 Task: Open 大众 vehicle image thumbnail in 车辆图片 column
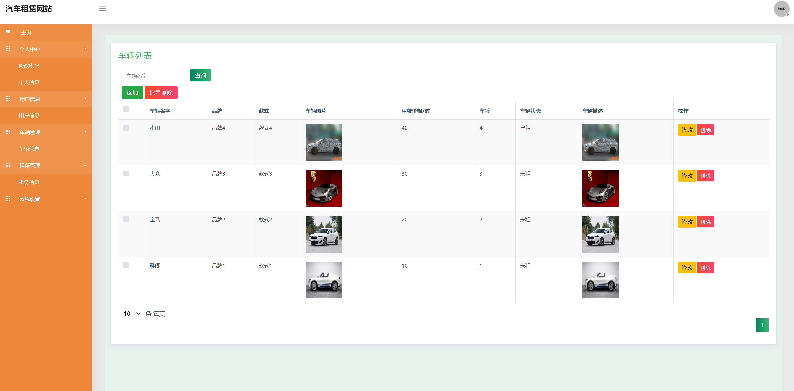pos(324,188)
